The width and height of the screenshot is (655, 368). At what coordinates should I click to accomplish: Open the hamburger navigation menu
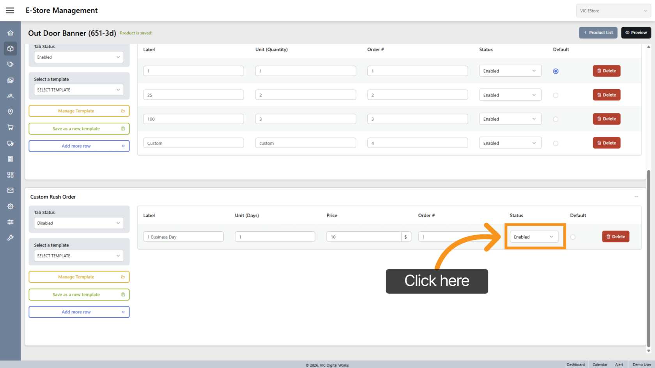(10, 11)
